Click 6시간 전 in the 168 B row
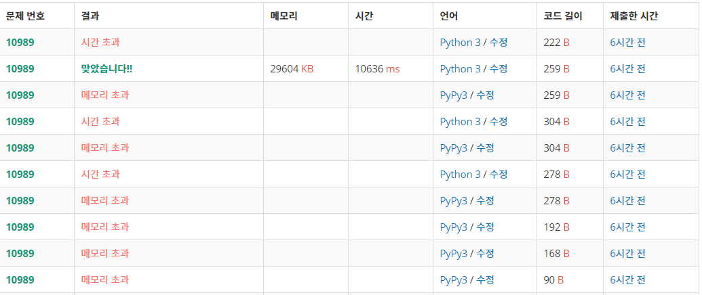The height and width of the screenshot is (295, 702). click(x=627, y=254)
